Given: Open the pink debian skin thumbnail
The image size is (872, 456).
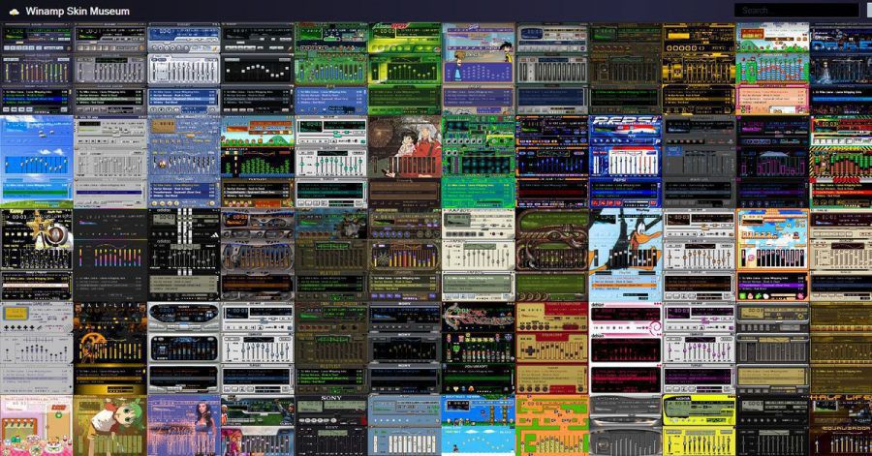Looking at the screenshot, I should tap(625, 349).
